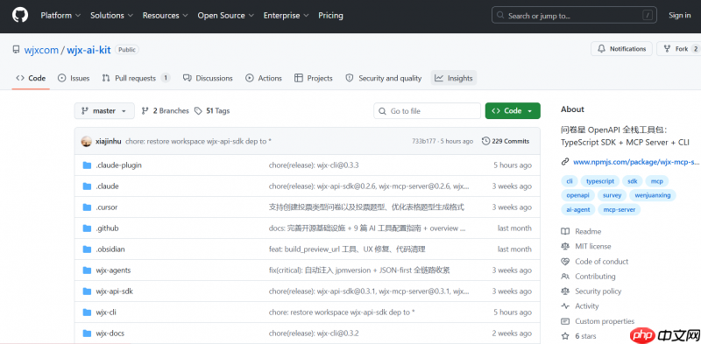Click the Notifications bell button
This screenshot has height=344, width=701.
tap(621, 49)
